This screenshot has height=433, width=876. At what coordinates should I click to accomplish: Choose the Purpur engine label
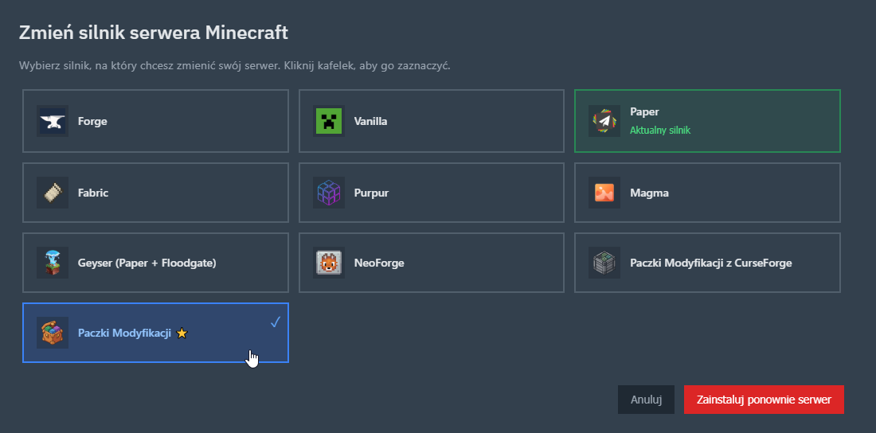click(x=372, y=193)
